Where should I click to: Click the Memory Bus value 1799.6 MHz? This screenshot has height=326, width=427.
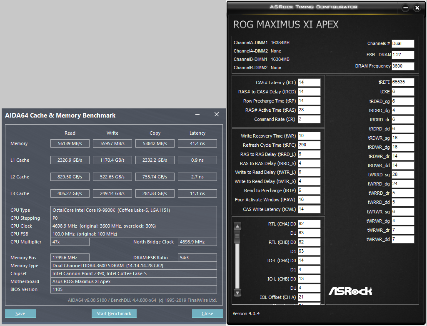pos(70,258)
